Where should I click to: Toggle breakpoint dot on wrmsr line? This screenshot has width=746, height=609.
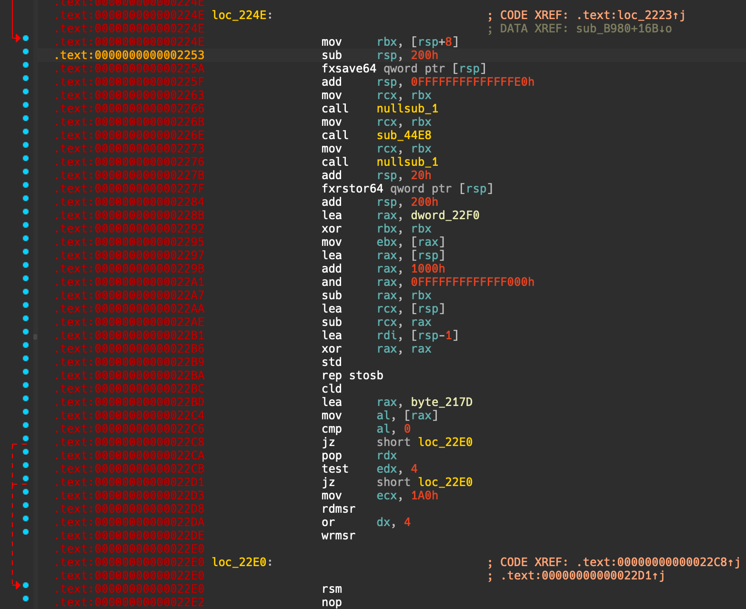26,532
